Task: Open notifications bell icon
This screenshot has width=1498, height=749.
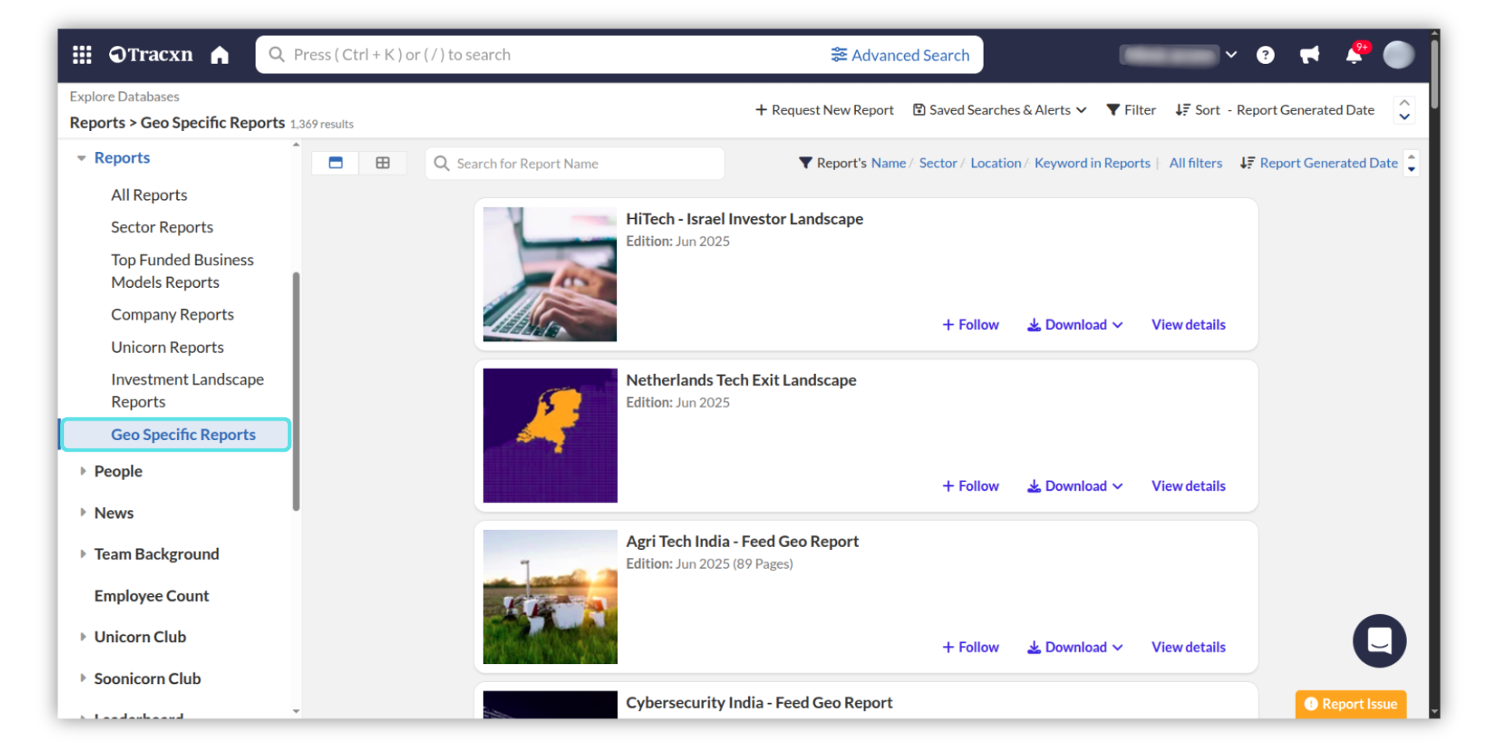Action: click(x=1354, y=55)
